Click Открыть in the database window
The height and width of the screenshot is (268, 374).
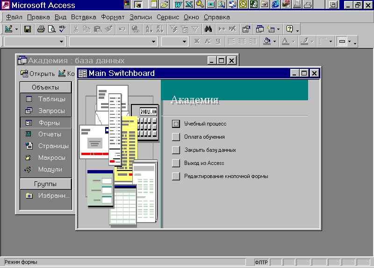pos(38,74)
